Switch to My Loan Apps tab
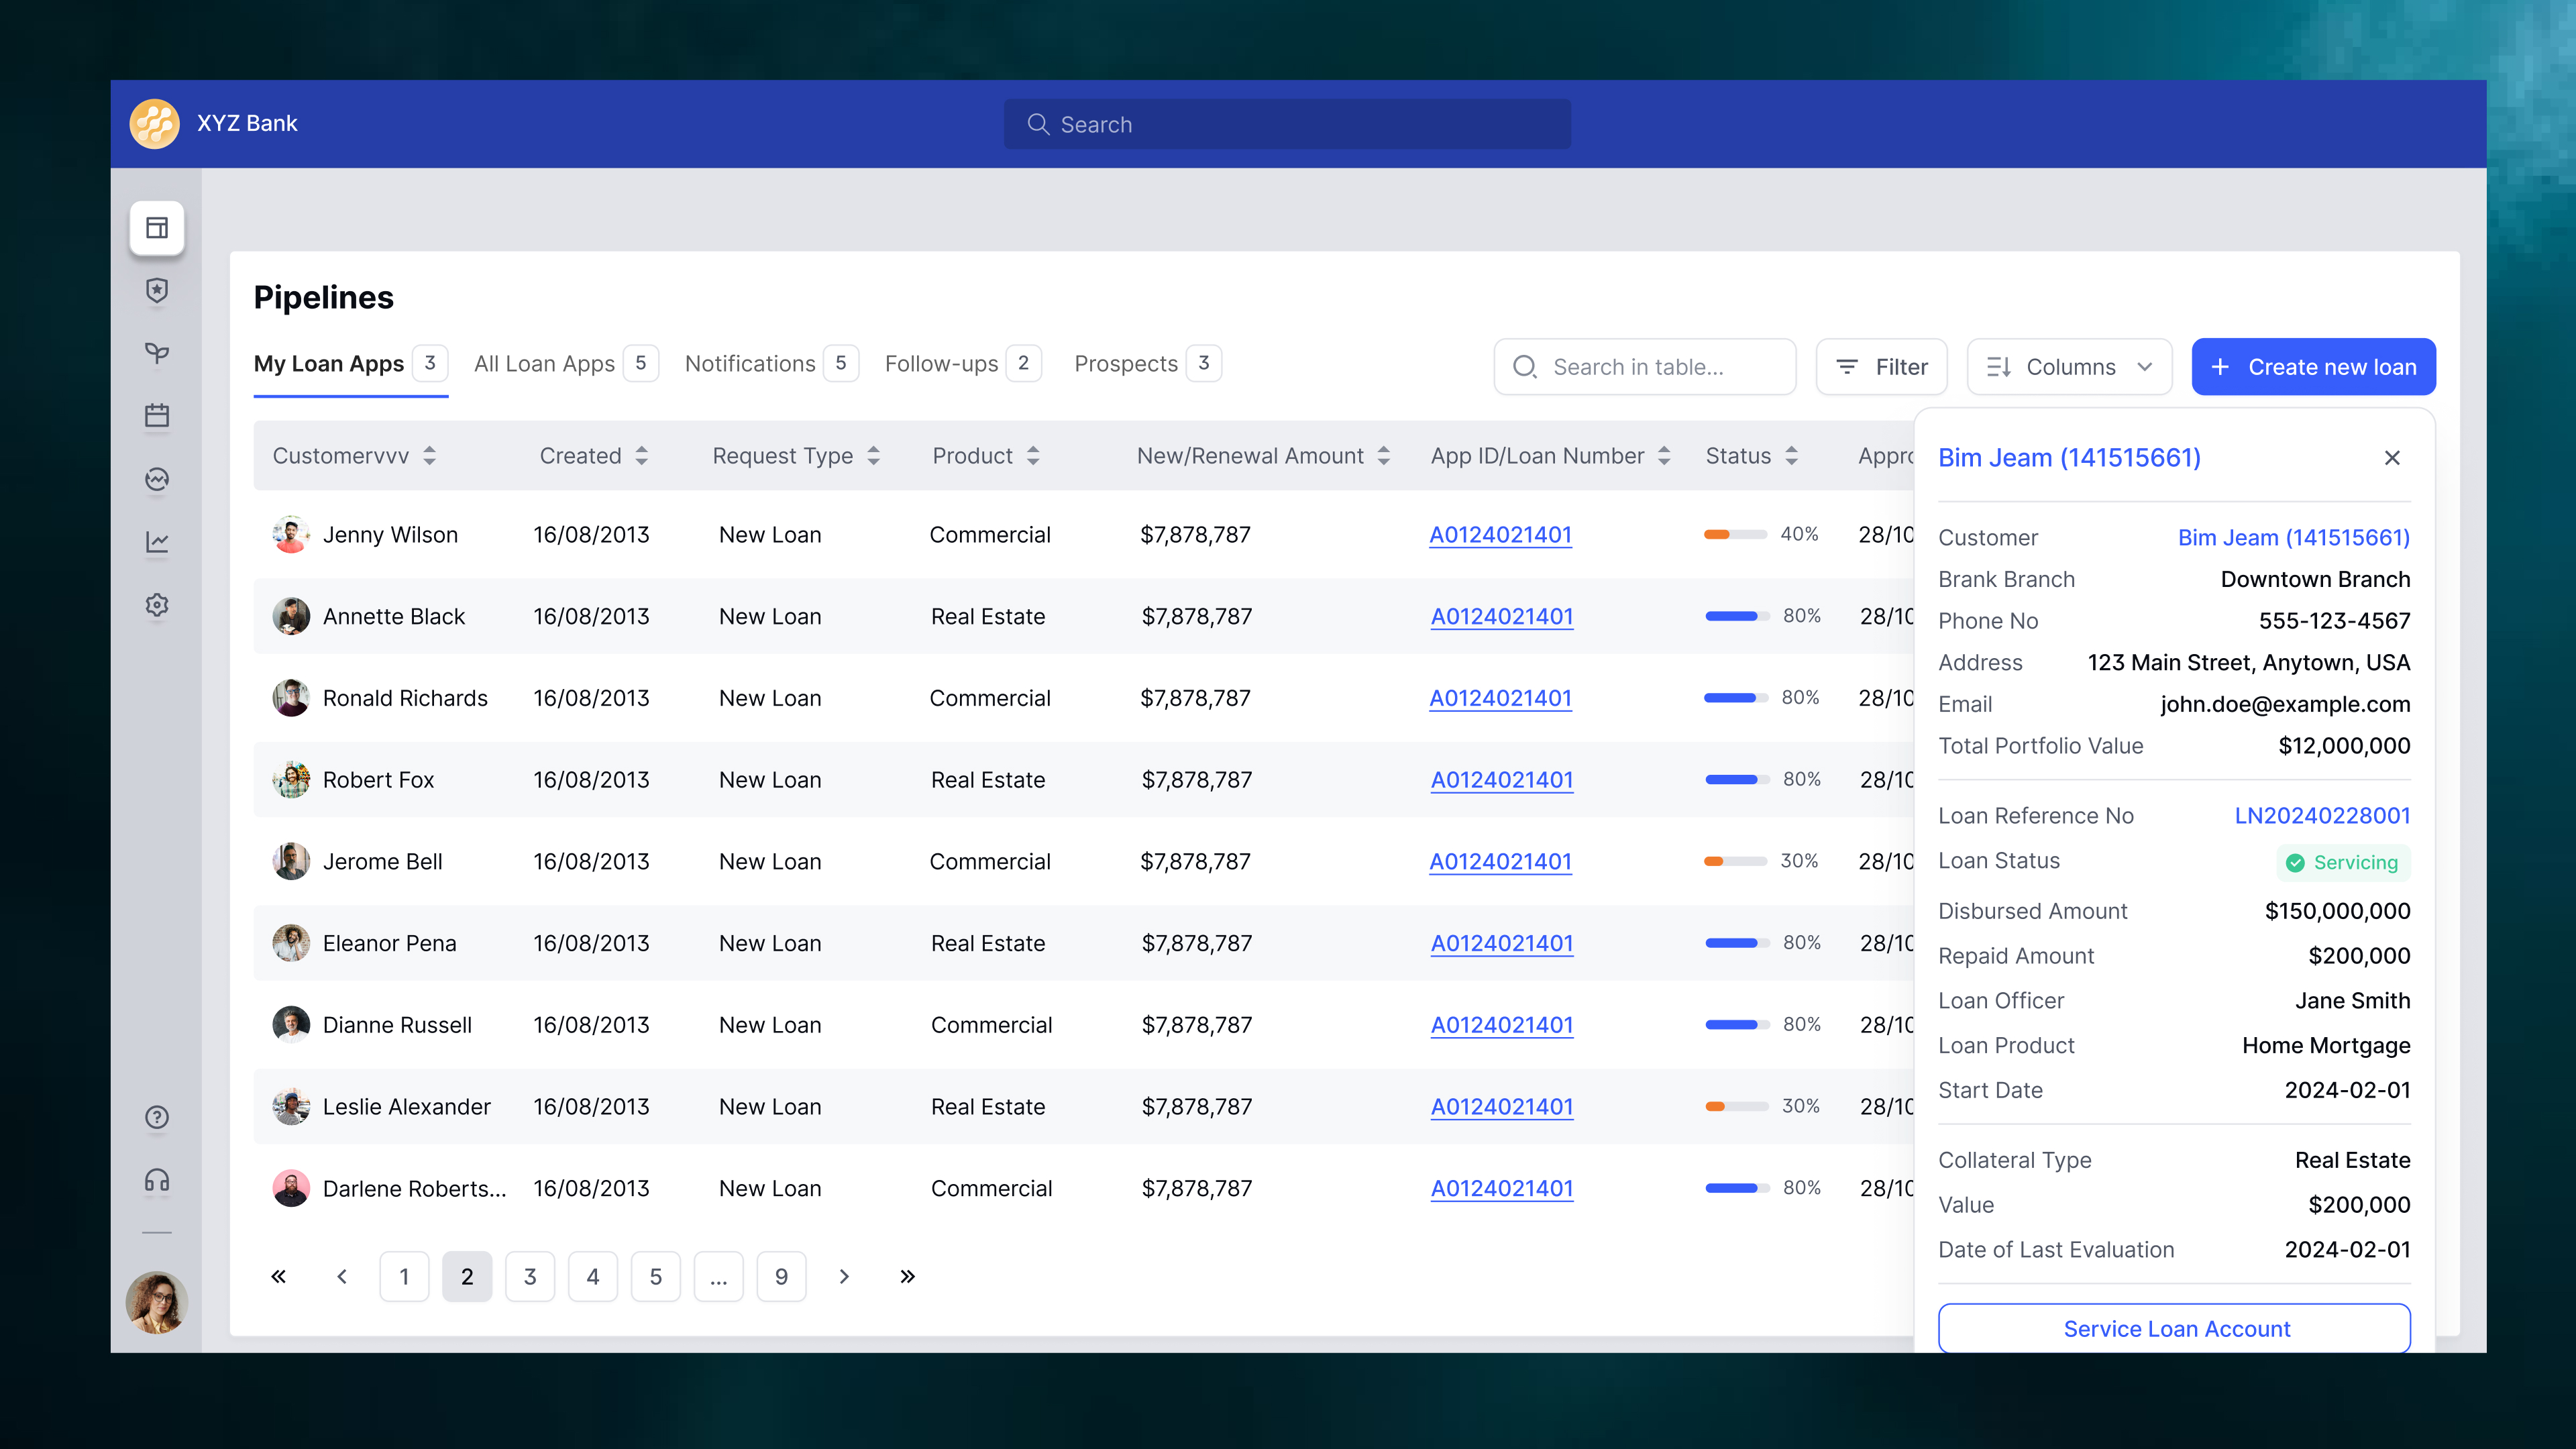The image size is (2576, 1449). coord(350,364)
